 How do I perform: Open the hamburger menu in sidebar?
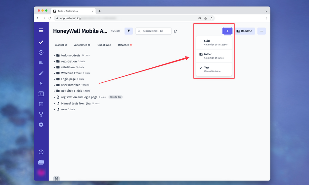tap(41, 30)
